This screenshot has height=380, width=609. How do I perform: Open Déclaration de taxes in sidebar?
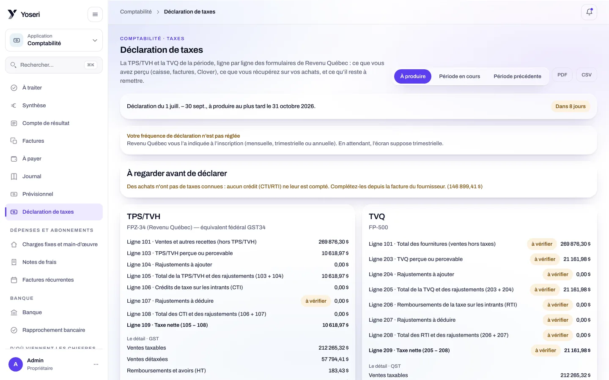[54, 212]
